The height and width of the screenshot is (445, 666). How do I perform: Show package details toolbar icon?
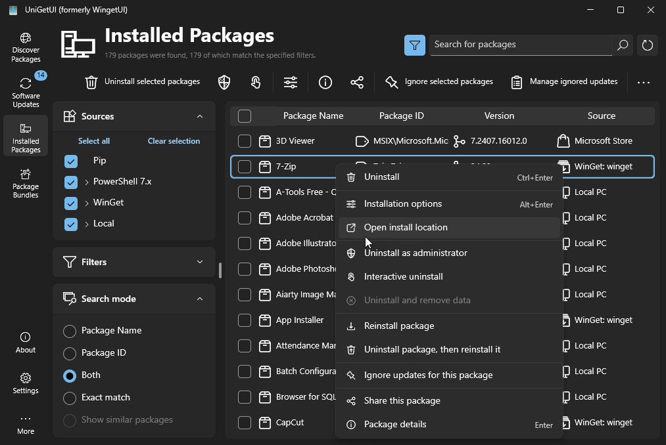325,82
